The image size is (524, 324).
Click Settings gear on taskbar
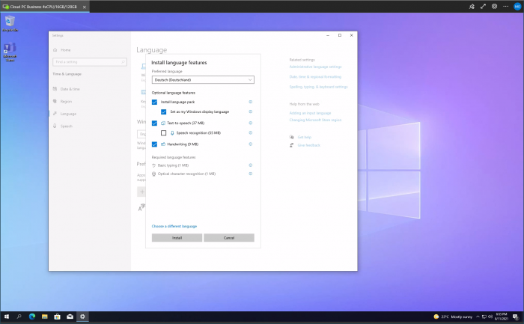coord(82,317)
